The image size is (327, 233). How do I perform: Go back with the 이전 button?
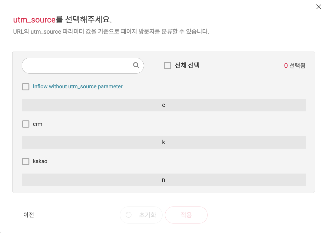[29, 215]
